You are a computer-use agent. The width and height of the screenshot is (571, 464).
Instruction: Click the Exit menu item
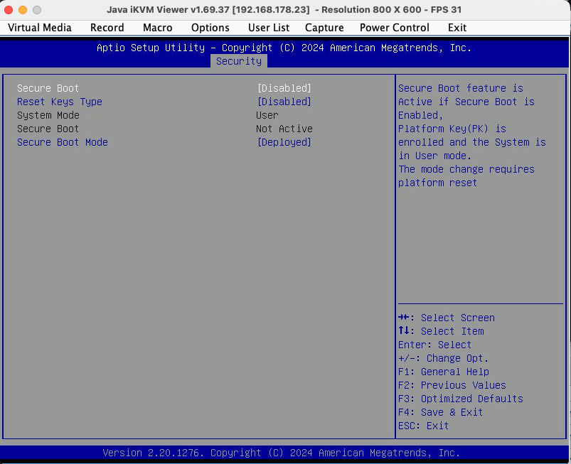(457, 28)
